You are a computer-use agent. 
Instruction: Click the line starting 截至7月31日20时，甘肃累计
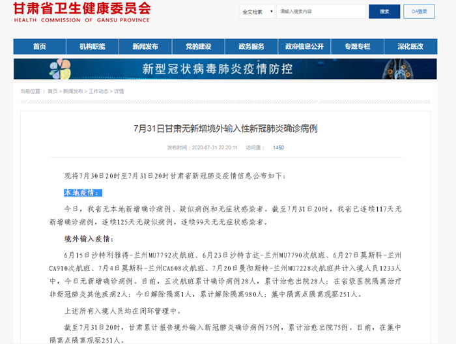click(x=233, y=328)
